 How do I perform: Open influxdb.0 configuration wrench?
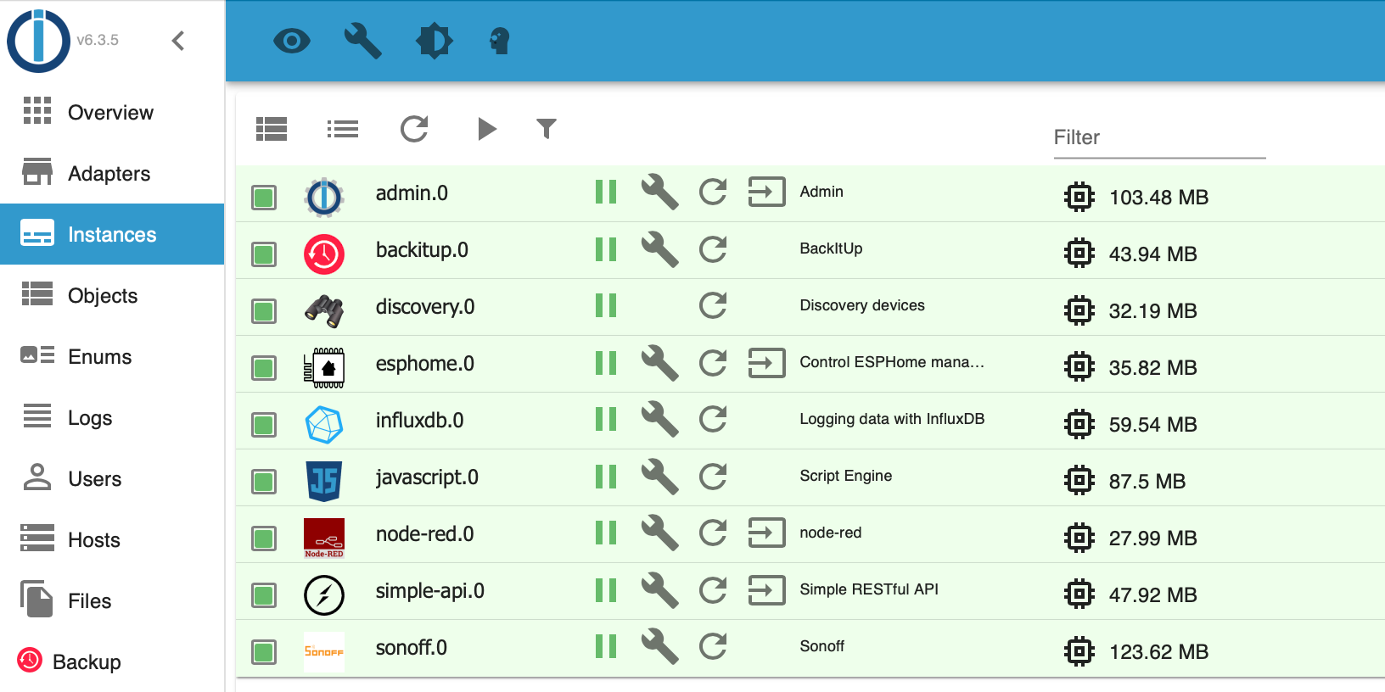[659, 419]
